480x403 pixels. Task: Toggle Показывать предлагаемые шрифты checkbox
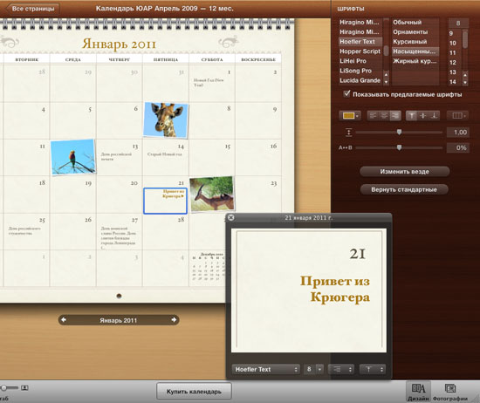(346, 93)
